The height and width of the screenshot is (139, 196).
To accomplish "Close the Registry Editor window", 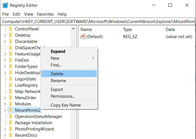I will point(187,5).
